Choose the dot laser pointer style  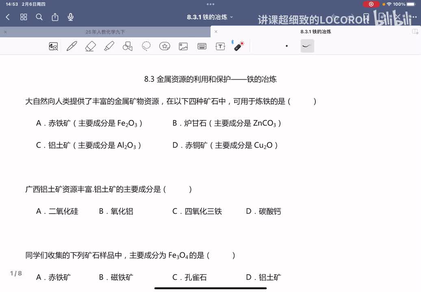(x=287, y=46)
